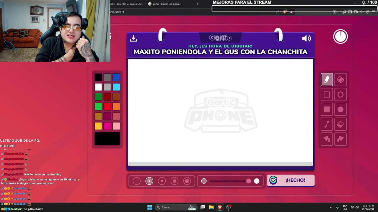Open the custom color picker black box
The height and width of the screenshot is (212, 378).
[x=107, y=139]
